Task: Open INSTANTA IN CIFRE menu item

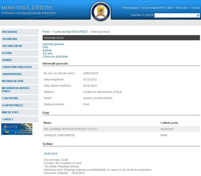Action: (x=13, y=81)
